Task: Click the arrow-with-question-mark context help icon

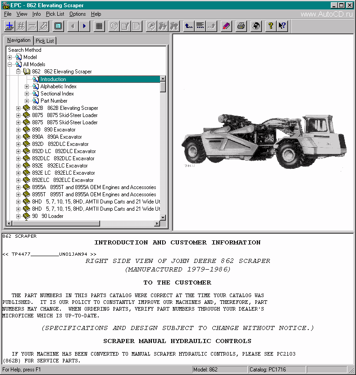Action: [282, 26]
